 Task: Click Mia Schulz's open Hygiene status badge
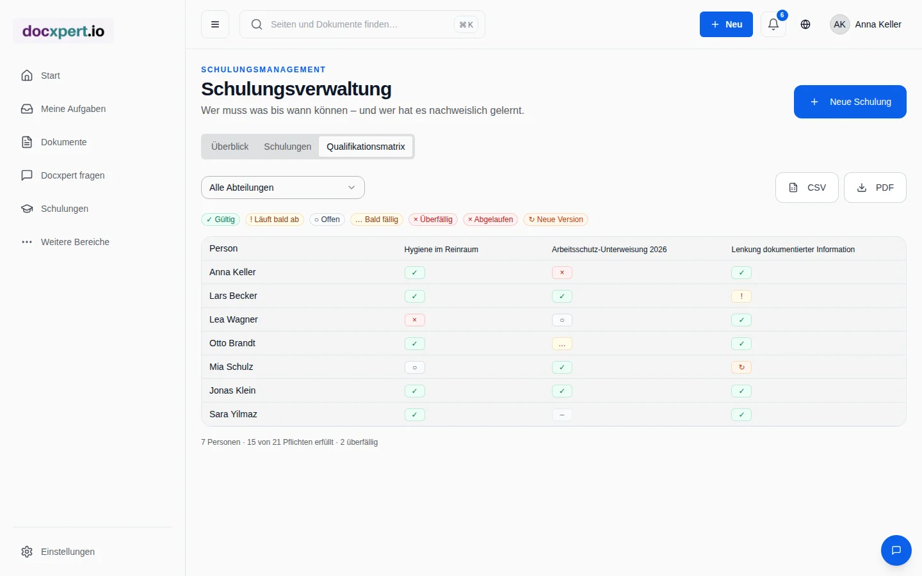click(415, 367)
